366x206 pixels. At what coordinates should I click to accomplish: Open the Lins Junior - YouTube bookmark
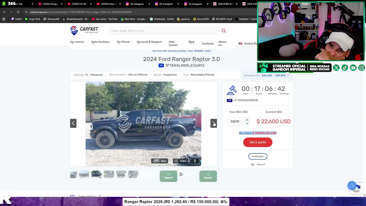(104, 19)
